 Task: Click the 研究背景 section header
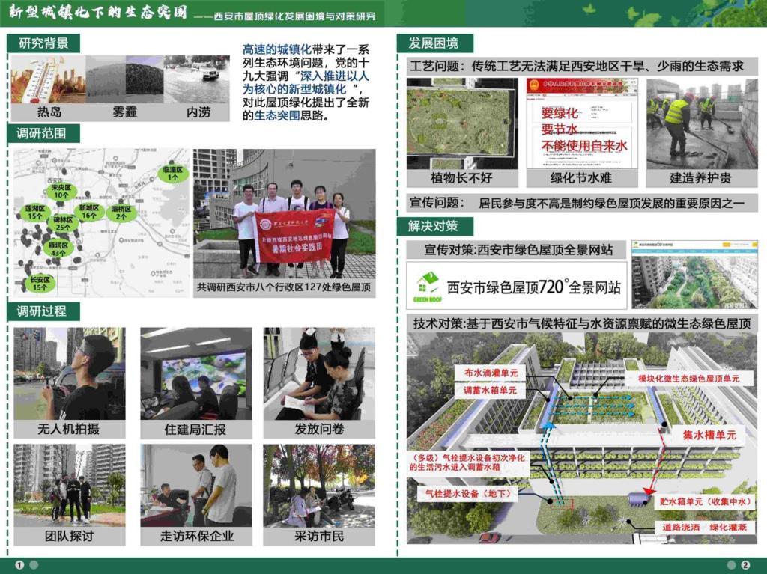[44, 43]
